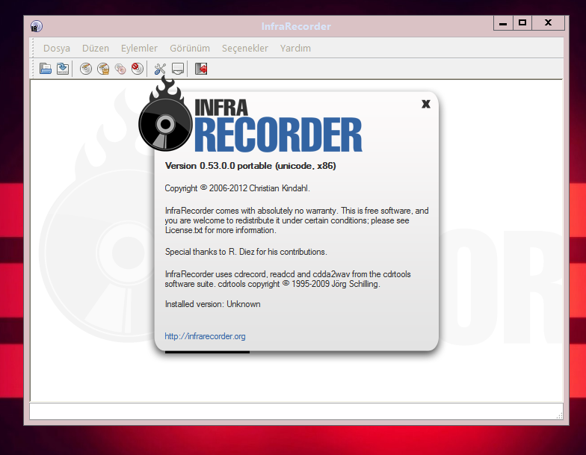Click the Copy disc toolbar icon
This screenshot has height=455, width=586.
tap(120, 69)
